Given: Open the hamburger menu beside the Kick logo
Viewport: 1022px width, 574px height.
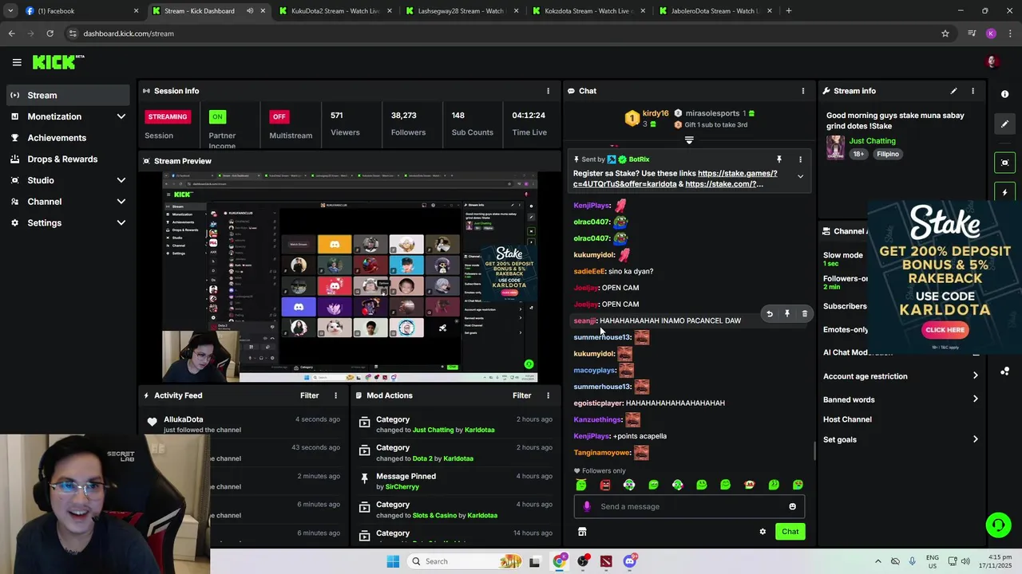Looking at the screenshot, I should coord(17,62).
